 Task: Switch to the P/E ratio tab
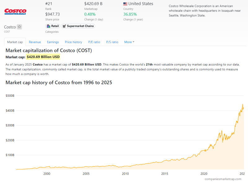coord(94,42)
